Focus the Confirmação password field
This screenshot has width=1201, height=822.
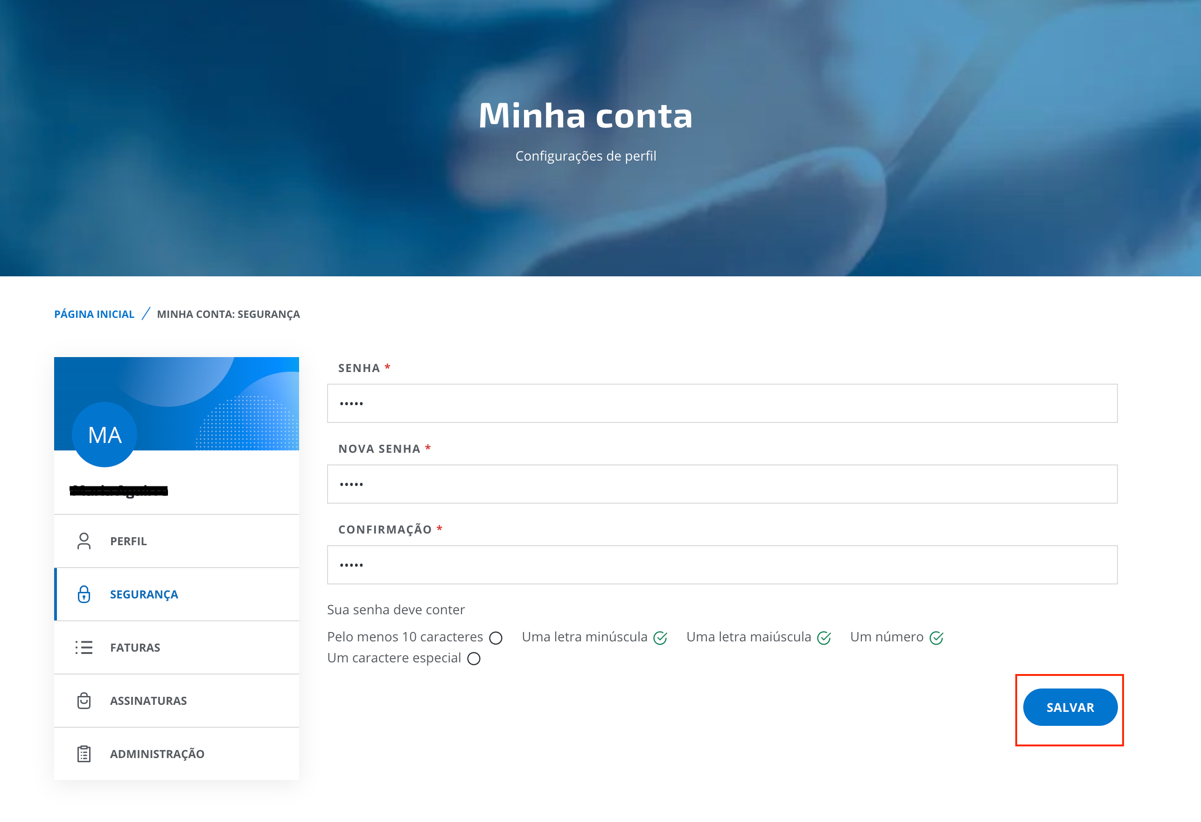click(722, 564)
